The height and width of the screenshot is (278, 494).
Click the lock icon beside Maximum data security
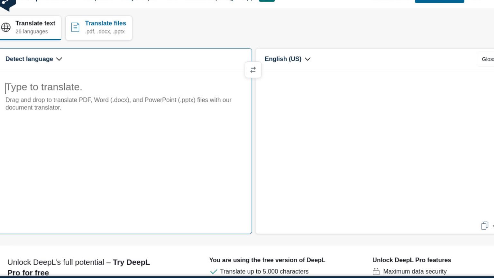[x=376, y=272]
